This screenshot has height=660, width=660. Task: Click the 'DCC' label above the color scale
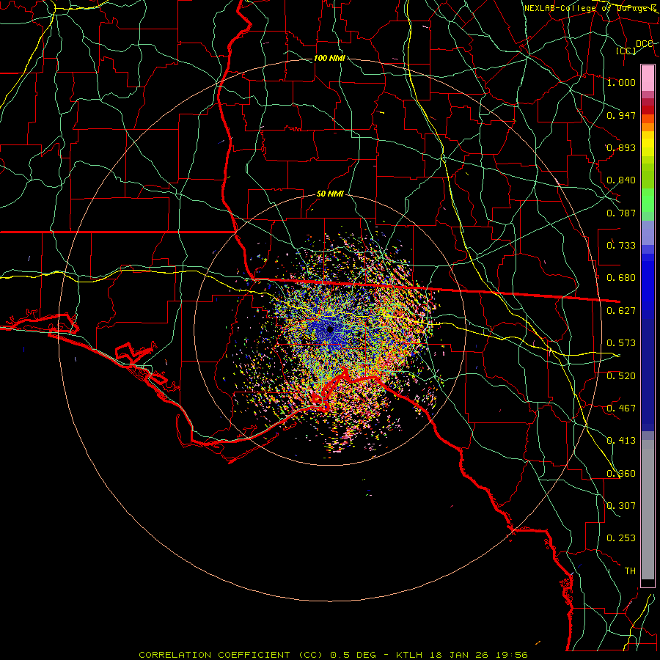click(644, 44)
